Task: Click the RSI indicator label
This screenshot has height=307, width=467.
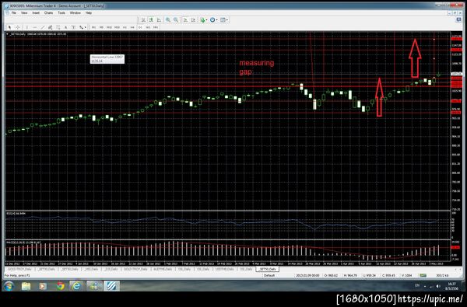Action: click(16, 214)
